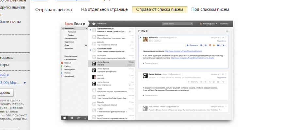This screenshot has width=284, height=130.
Task: Click the red delete X in first message
Action: pos(210,45)
